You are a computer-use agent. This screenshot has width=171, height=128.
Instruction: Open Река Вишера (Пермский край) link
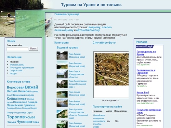tap(77, 125)
